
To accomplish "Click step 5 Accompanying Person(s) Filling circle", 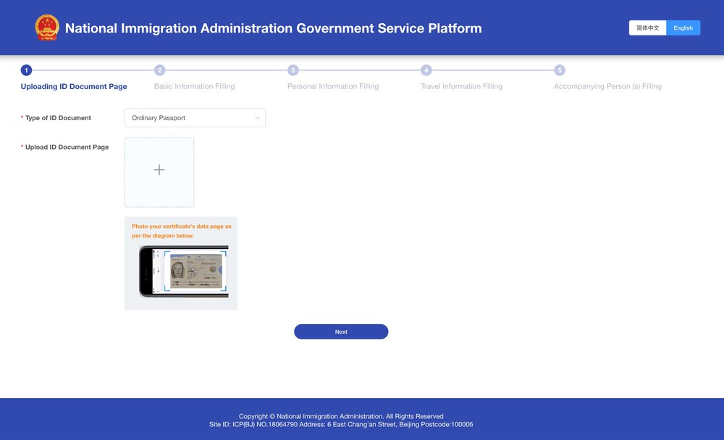I will 560,70.
